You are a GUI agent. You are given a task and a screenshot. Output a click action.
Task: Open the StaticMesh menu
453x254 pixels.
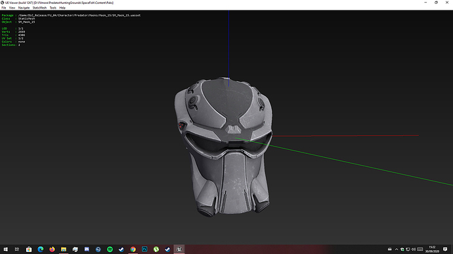[39, 8]
